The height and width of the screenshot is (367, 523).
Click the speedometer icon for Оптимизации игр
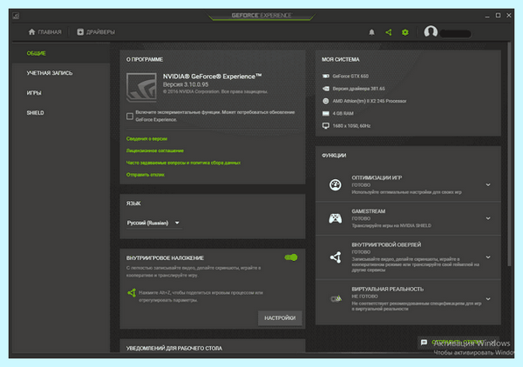(336, 184)
